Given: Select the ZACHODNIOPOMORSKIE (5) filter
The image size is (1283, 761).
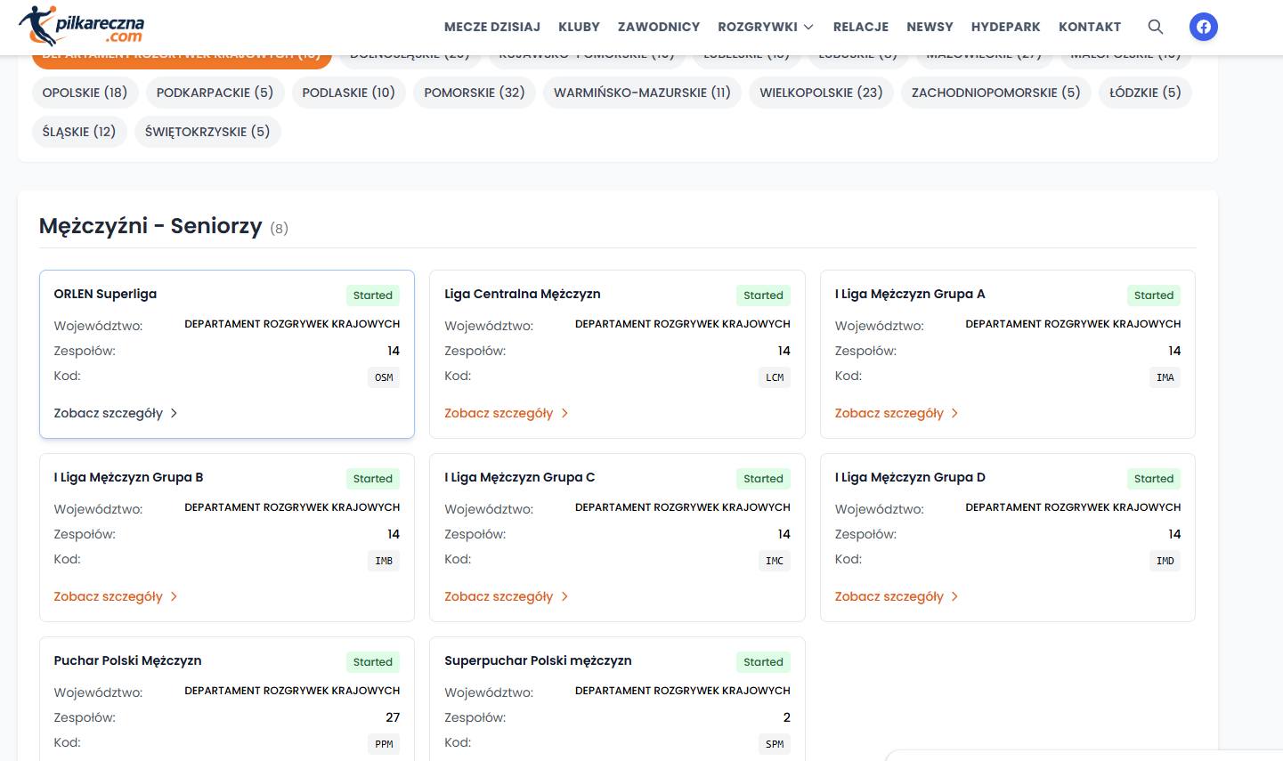Looking at the screenshot, I should [995, 93].
